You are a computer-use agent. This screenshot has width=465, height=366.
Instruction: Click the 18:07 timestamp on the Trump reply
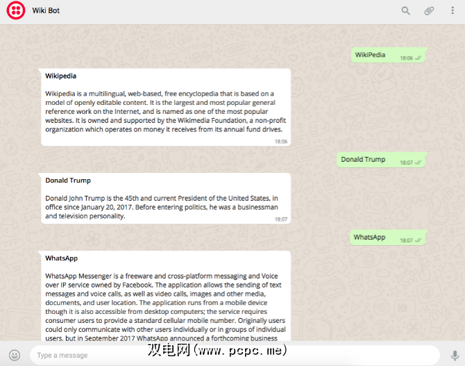281,219
